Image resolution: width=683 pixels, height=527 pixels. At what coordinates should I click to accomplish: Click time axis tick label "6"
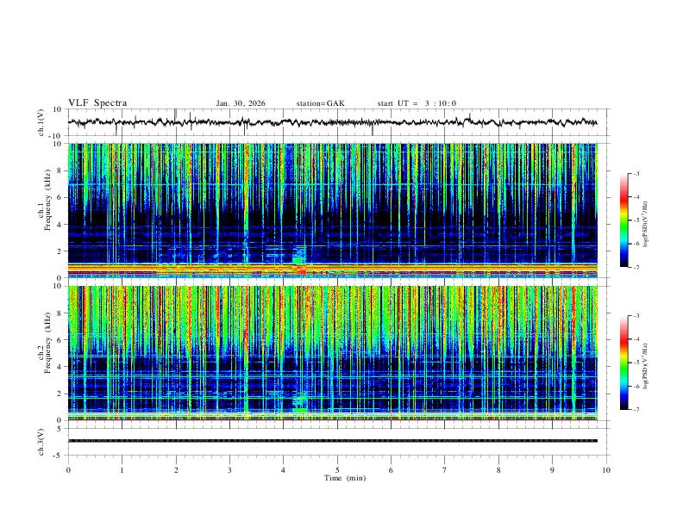391,470
